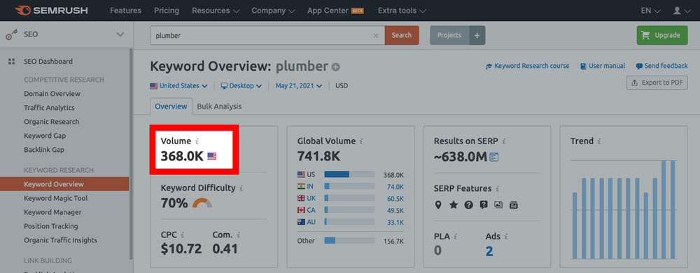Open the United States country dropdown
This screenshot has width=700, height=273.
(x=178, y=86)
